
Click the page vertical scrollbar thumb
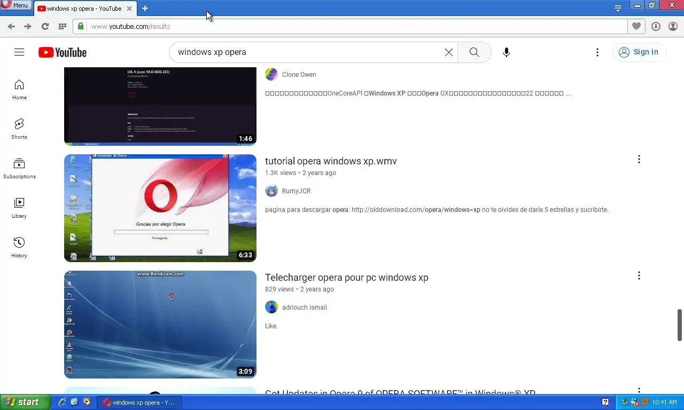[x=680, y=325]
